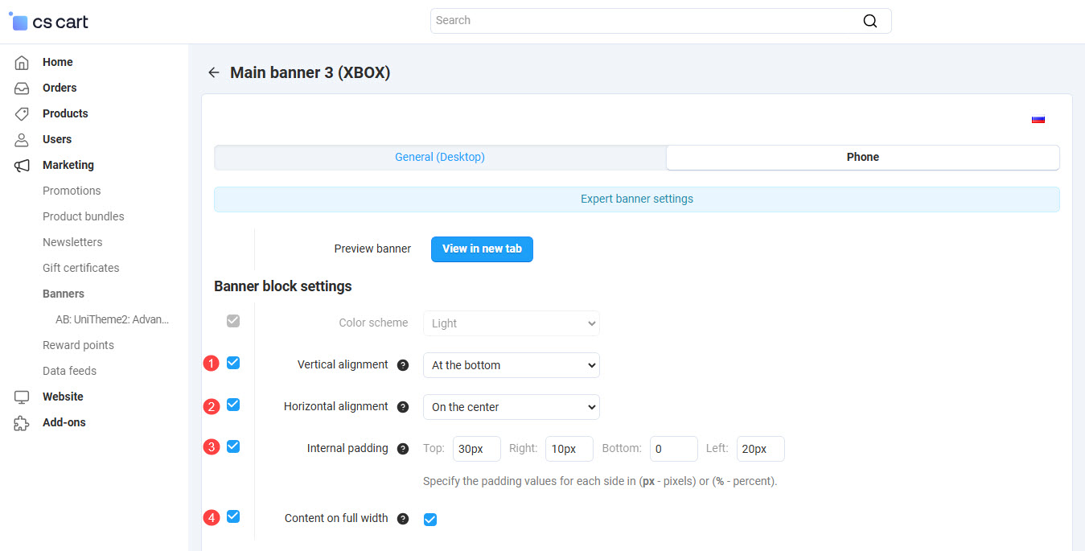The image size is (1085, 551).
Task: Click the Marketing megaphone icon
Action: (22, 165)
